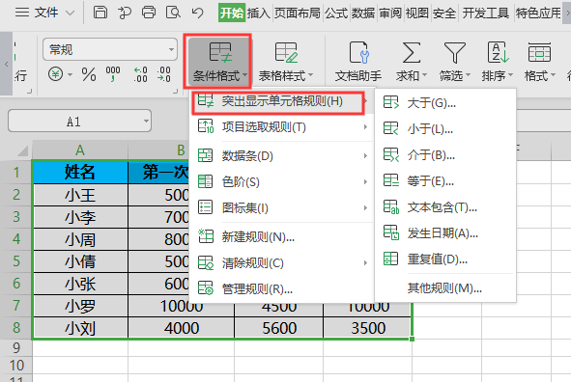Choose the 大于(G)... rule
Screen dimensions: 571x382
click(445, 103)
